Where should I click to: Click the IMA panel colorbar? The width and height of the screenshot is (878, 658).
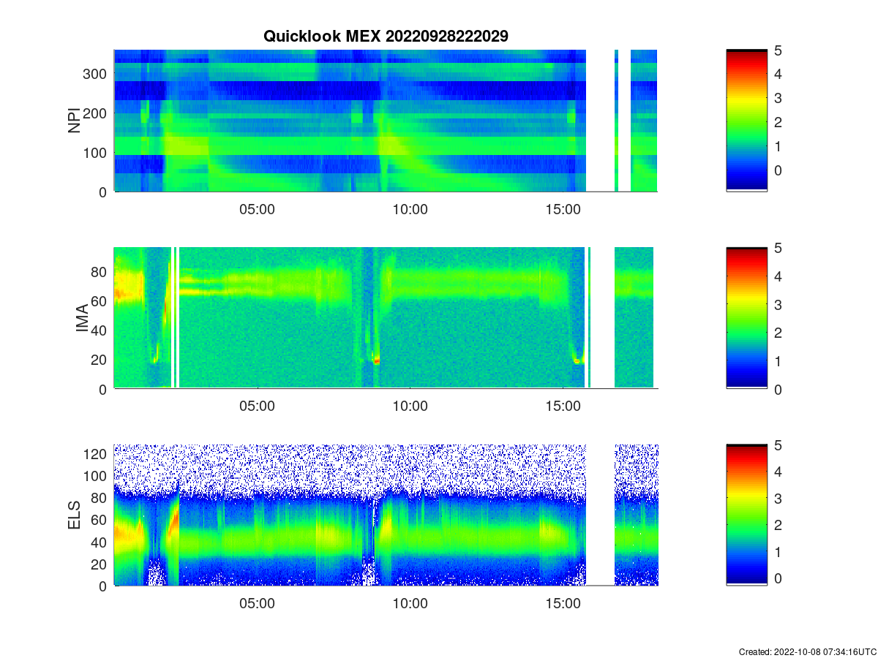tap(746, 318)
